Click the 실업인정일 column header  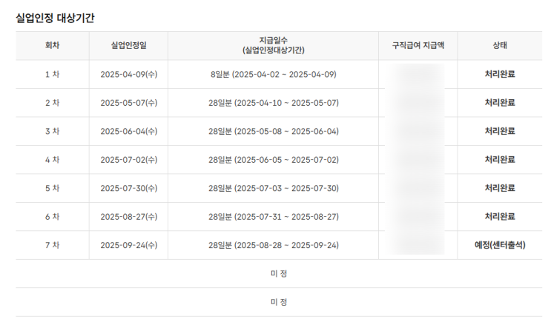(x=128, y=46)
